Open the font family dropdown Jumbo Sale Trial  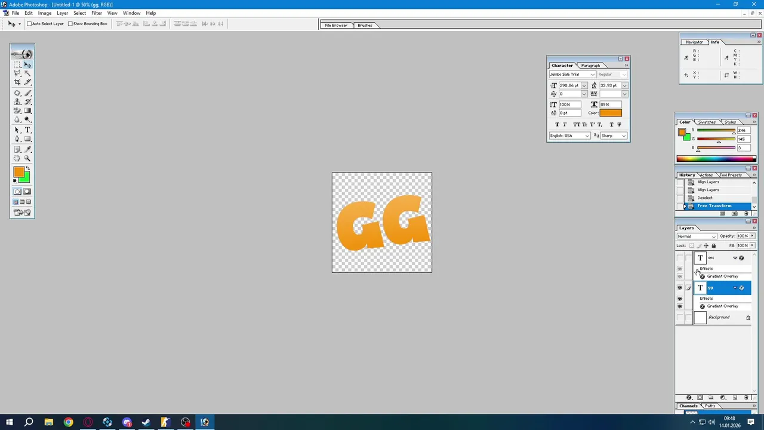(572, 74)
